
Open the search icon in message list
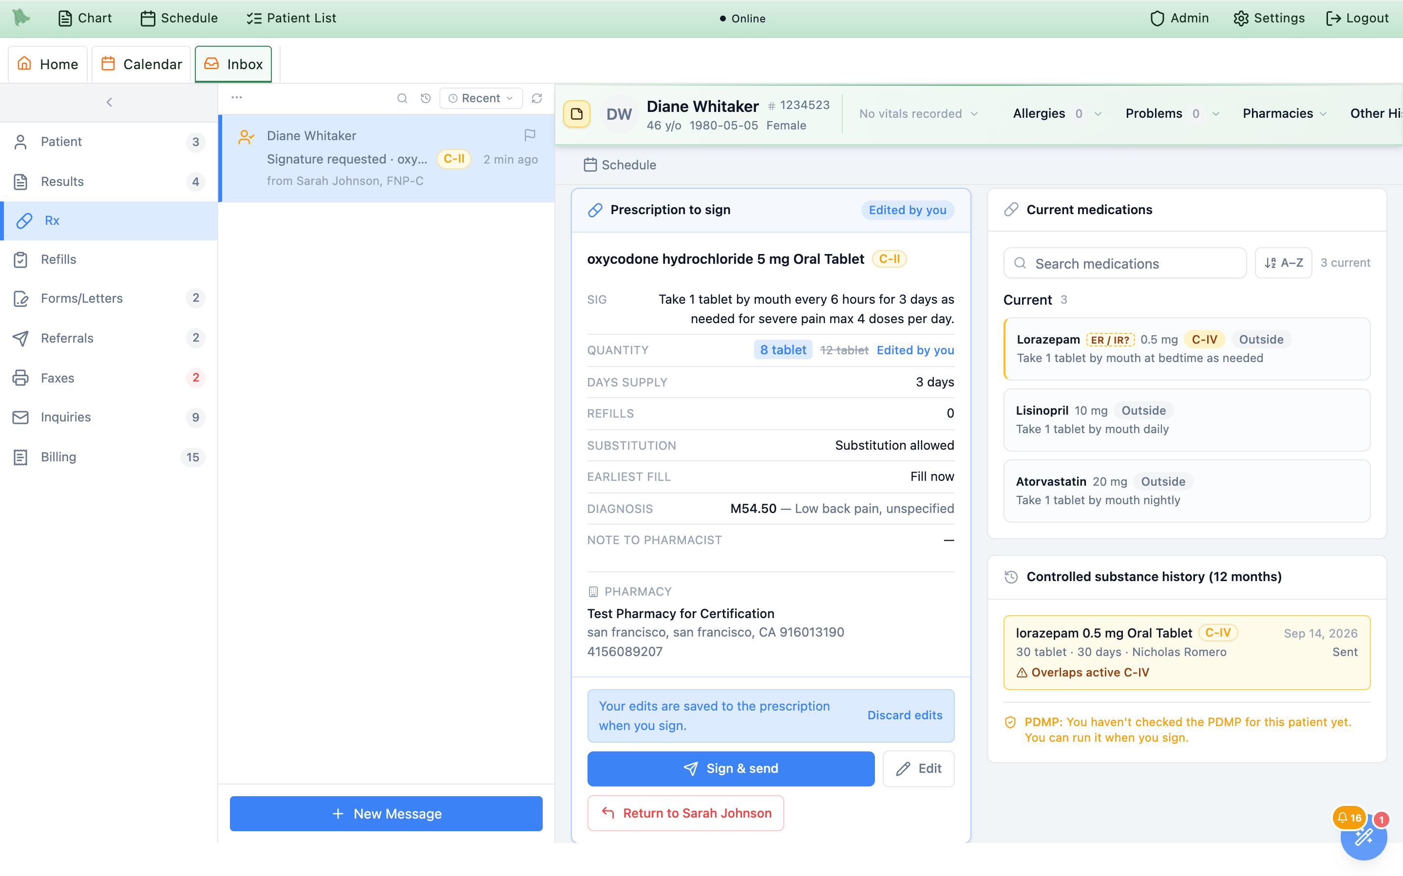402,98
